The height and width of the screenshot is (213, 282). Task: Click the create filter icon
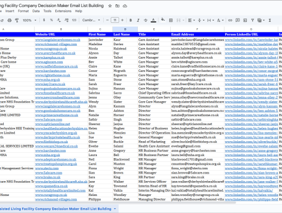[253, 20]
